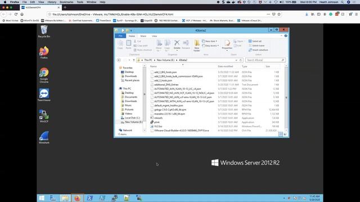The image size is (360, 202).
Task: Expand the New item dropdown
Action: coord(209,41)
